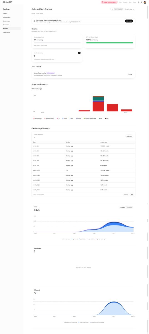149x334 pixels.
Task: Toggle Desktop (Work) legend entry
Action: point(49,118)
